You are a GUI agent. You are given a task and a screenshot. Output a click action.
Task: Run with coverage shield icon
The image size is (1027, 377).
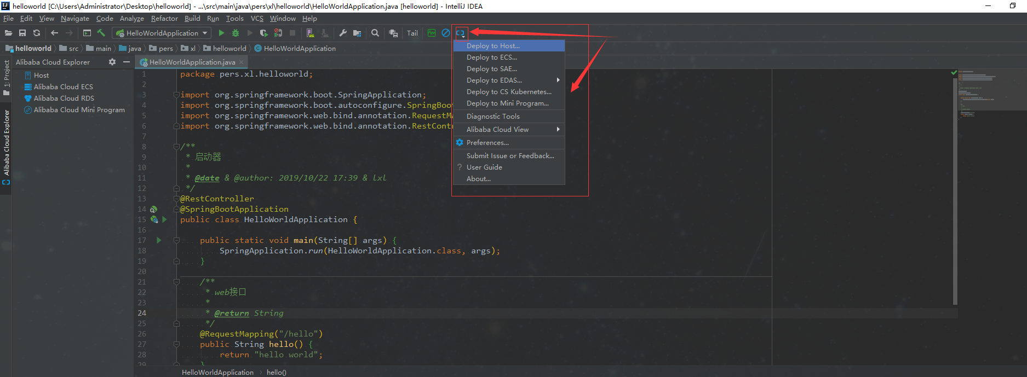click(x=264, y=33)
